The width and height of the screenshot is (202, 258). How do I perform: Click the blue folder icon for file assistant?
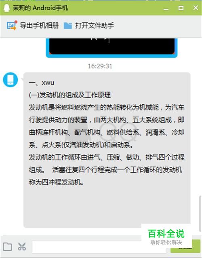(68, 25)
